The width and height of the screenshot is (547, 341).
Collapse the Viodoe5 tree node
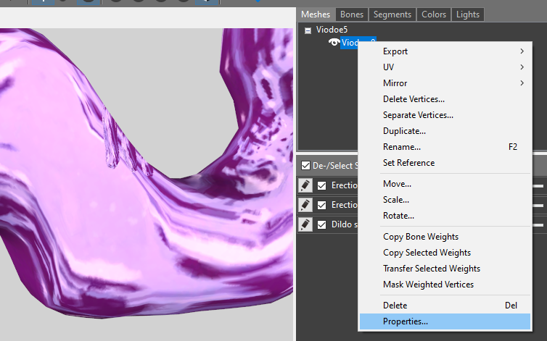tap(308, 30)
